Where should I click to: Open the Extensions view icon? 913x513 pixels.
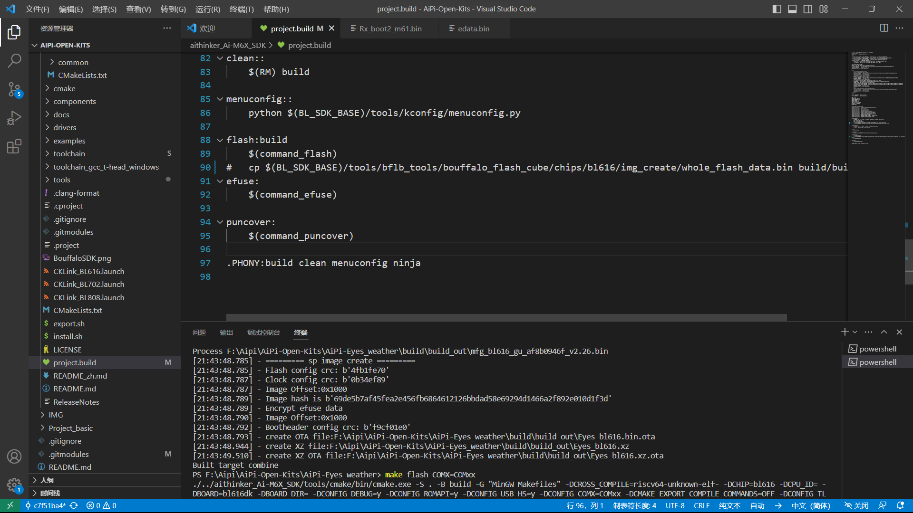(14, 146)
